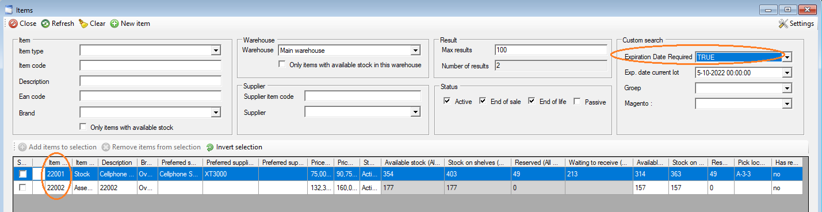Click the Close toolbar button
Viewport: 822px width, 212px height.
click(22, 24)
